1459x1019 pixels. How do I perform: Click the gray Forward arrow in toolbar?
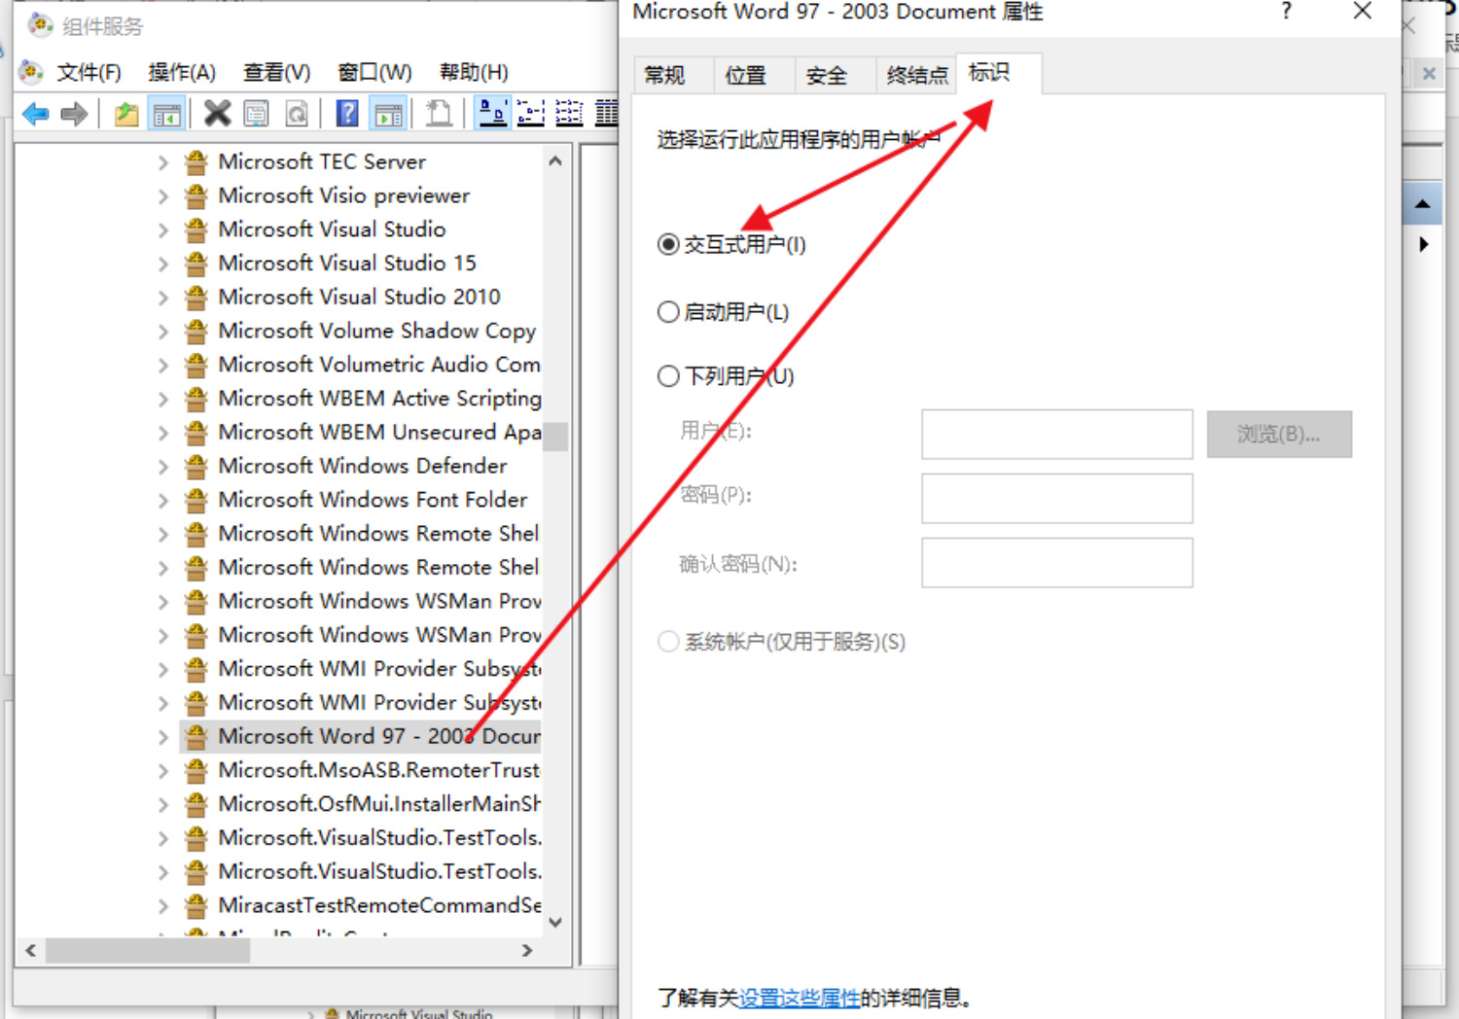click(x=74, y=114)
